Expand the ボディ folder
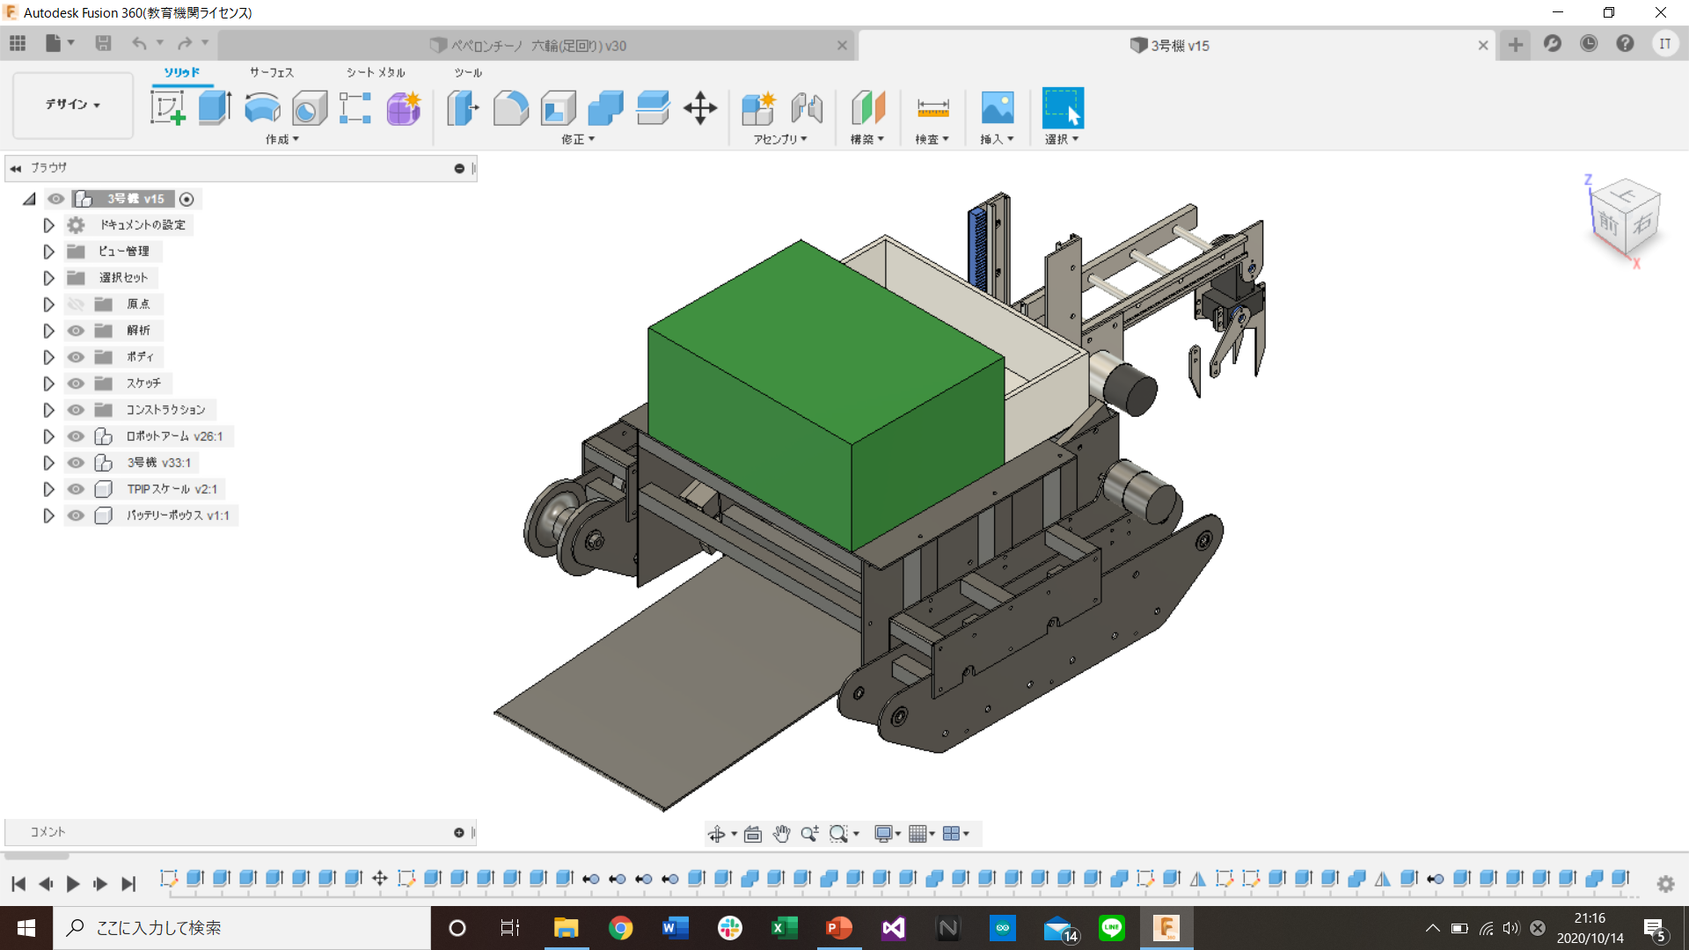This screenshot has height=950, width=1689. point(49,357)
